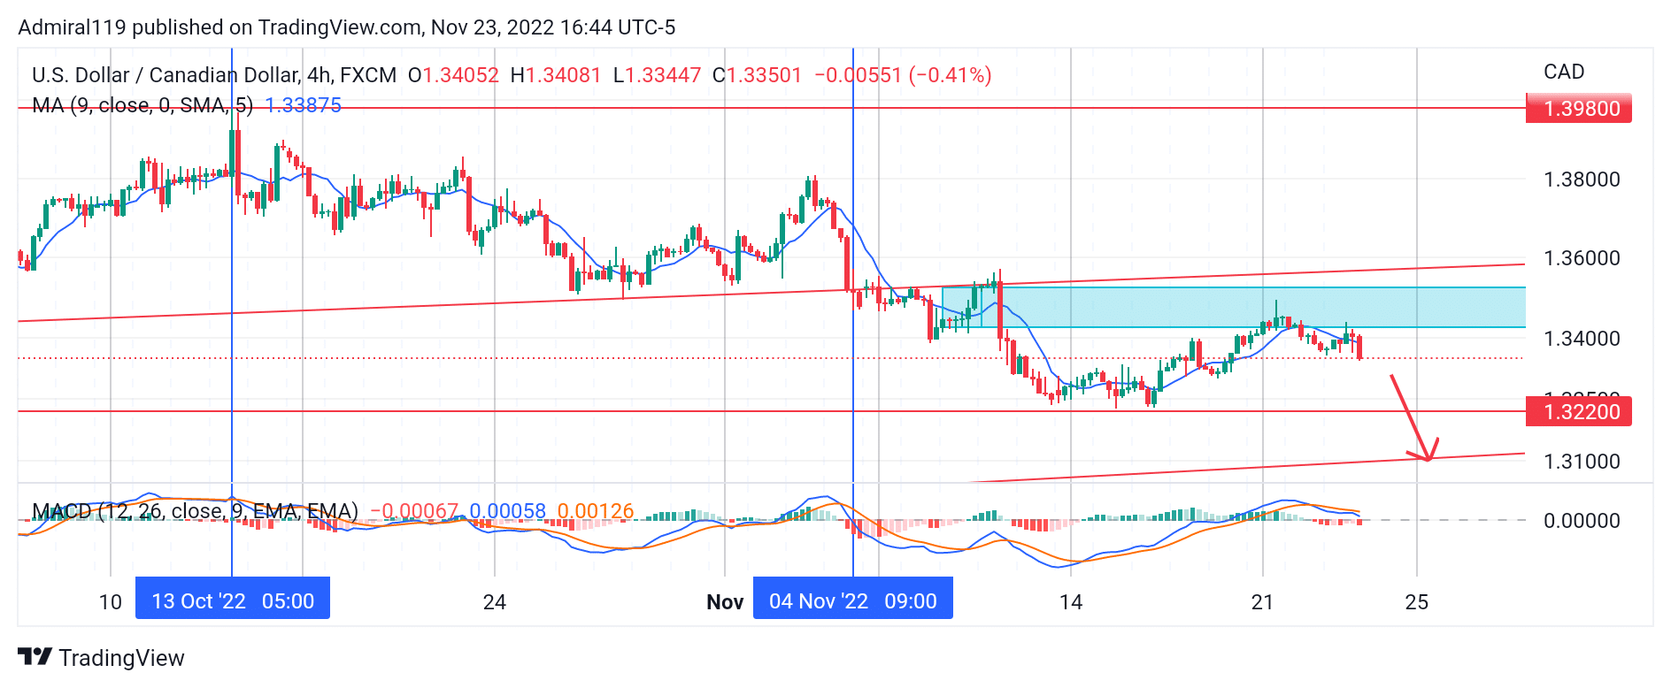
Task: Click the MACD signal value 0.00126
Action: click(x=596, y=511)
